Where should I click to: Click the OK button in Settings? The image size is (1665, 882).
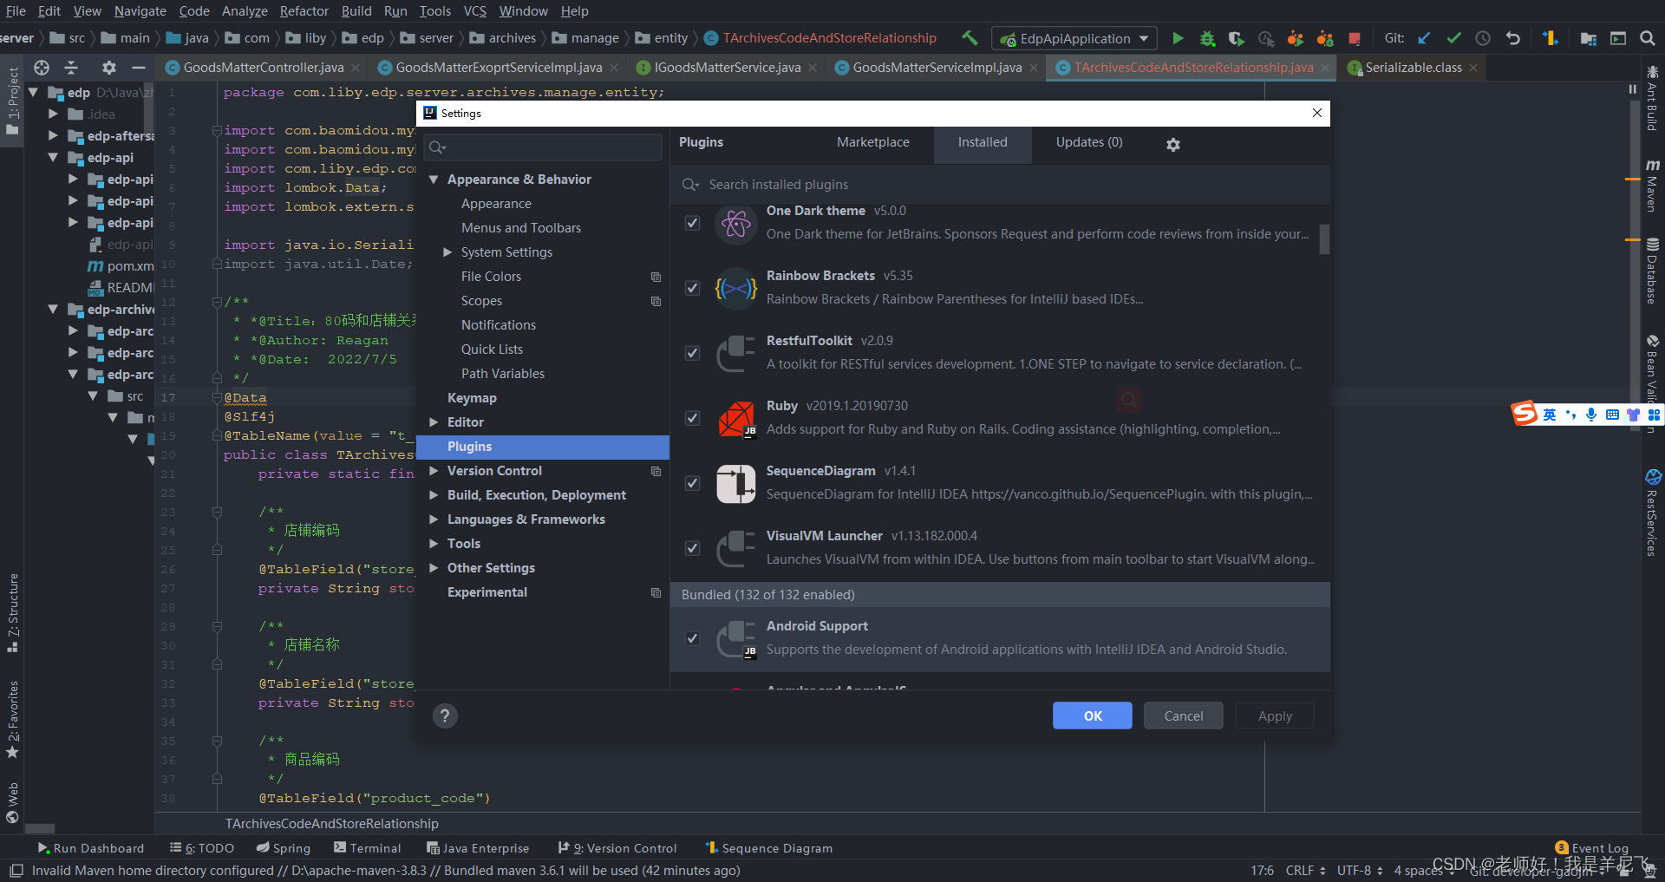click(1093, 715)
